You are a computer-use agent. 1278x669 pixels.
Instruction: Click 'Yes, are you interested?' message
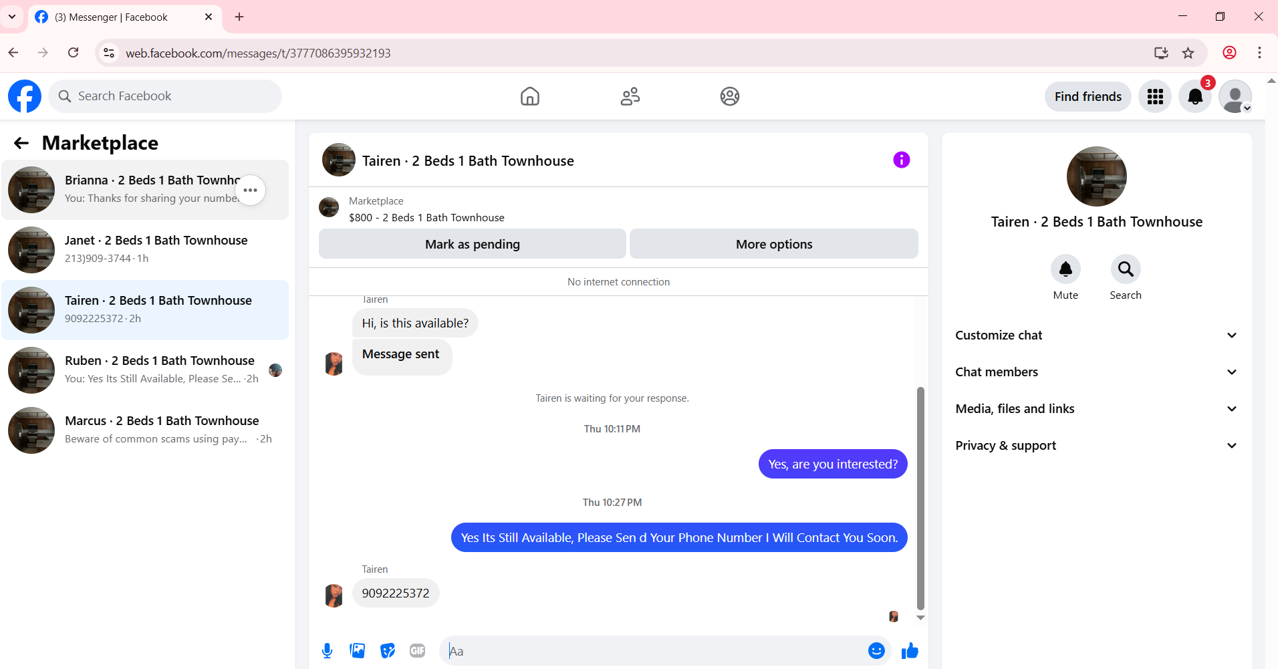click(833, 464)
